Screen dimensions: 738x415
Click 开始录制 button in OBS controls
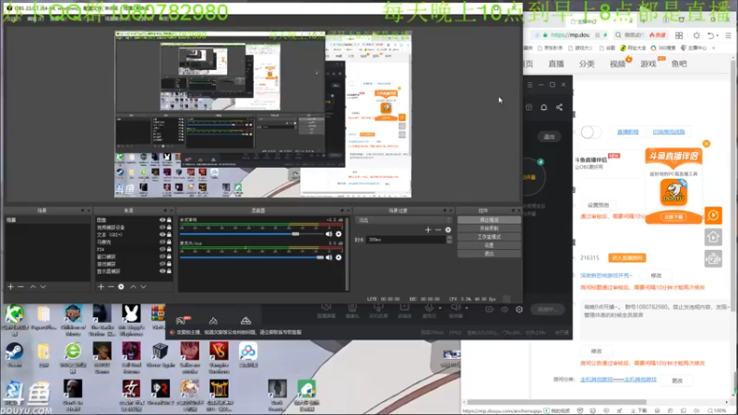(x=489, y=228)
